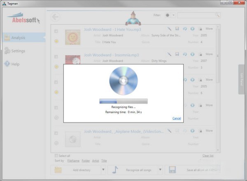Screen dimensions: 247x181
Task: Undo changes on Insomnia.mp3
Action: [185, 54]
